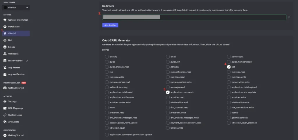Check the lobbies.write scope

click(x=168, y=128)
